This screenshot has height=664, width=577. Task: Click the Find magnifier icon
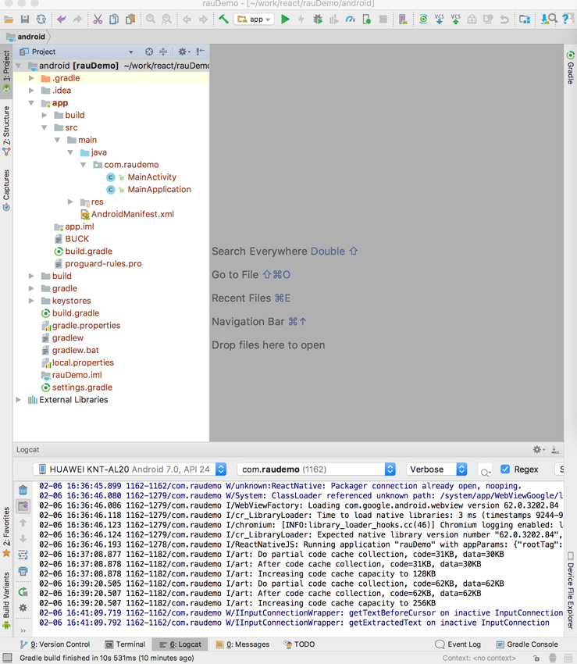tap(150, 20)
